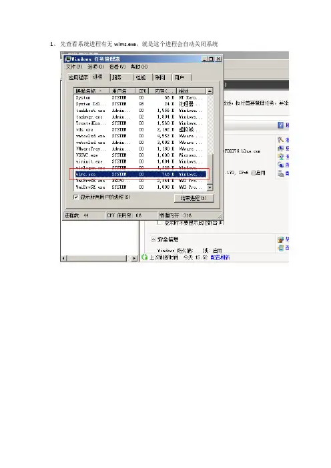Click the process list scroll-down arrow
The image size is (331, 468).
coord(210,187)
